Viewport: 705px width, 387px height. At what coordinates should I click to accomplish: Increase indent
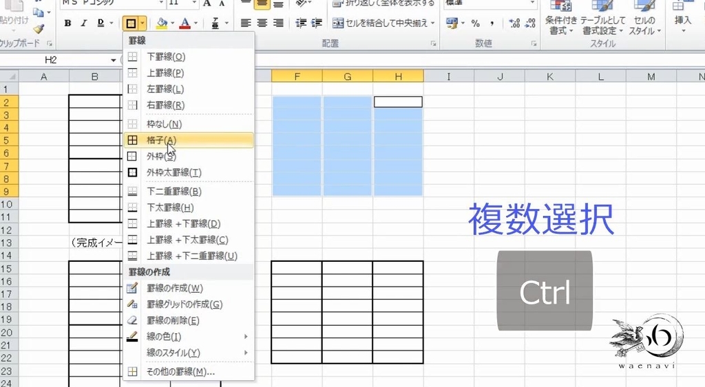tap(317, 23)
